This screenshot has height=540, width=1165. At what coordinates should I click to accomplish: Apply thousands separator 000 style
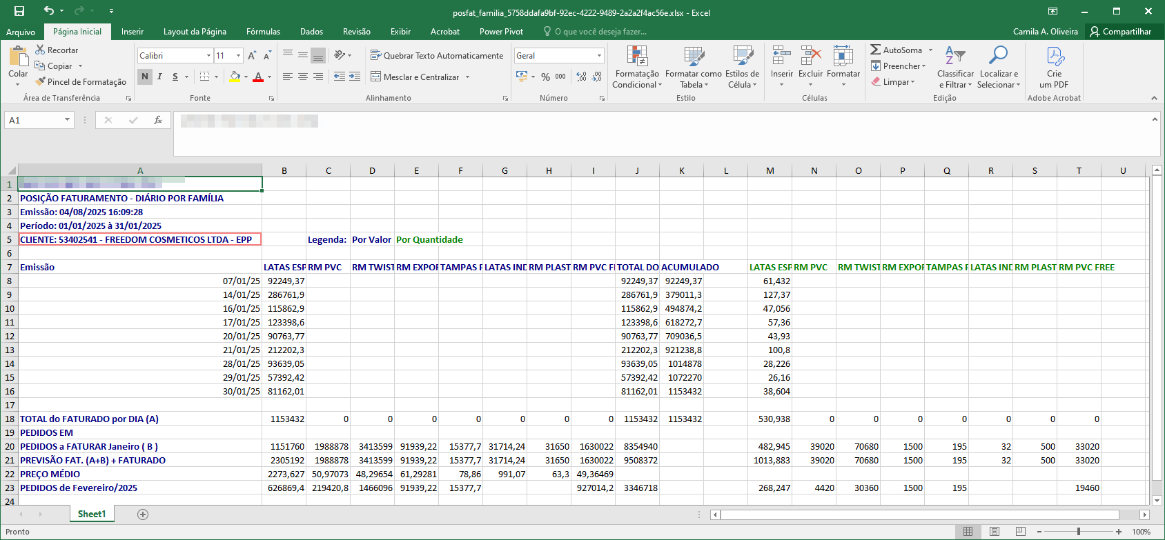click(560, 77)
